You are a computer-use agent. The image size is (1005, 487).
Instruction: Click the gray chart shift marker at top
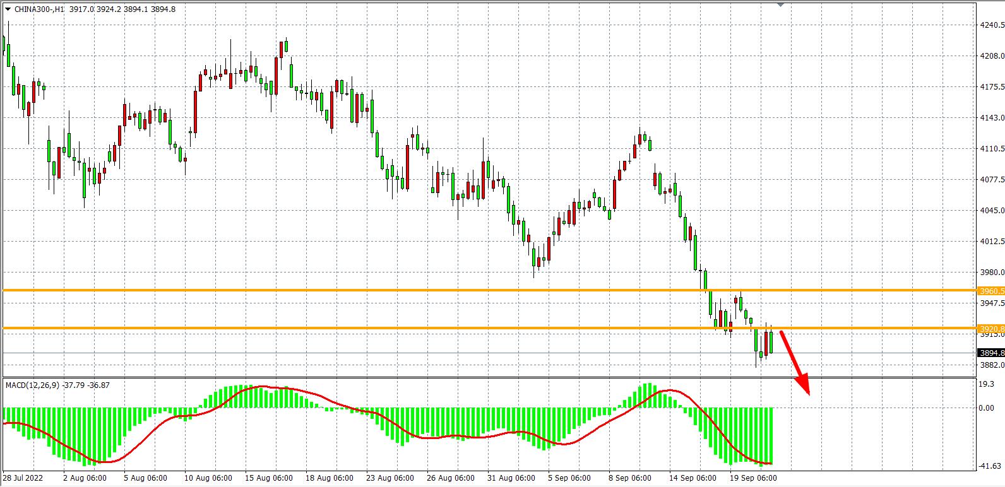[x=781, y=4]
